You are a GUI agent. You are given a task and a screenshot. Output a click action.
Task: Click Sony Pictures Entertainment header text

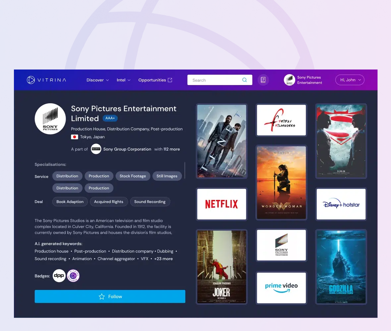(x=309, y=80)
